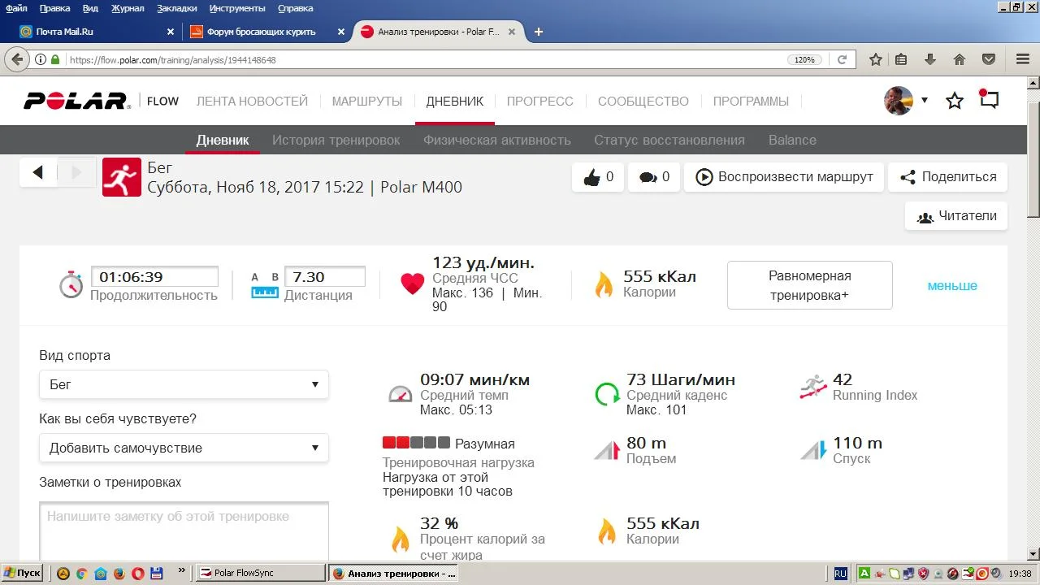The height and width of the screenshot is (585, 1040).
Task: Bookmark this page with Firefox star
Action: click(876, 59)
